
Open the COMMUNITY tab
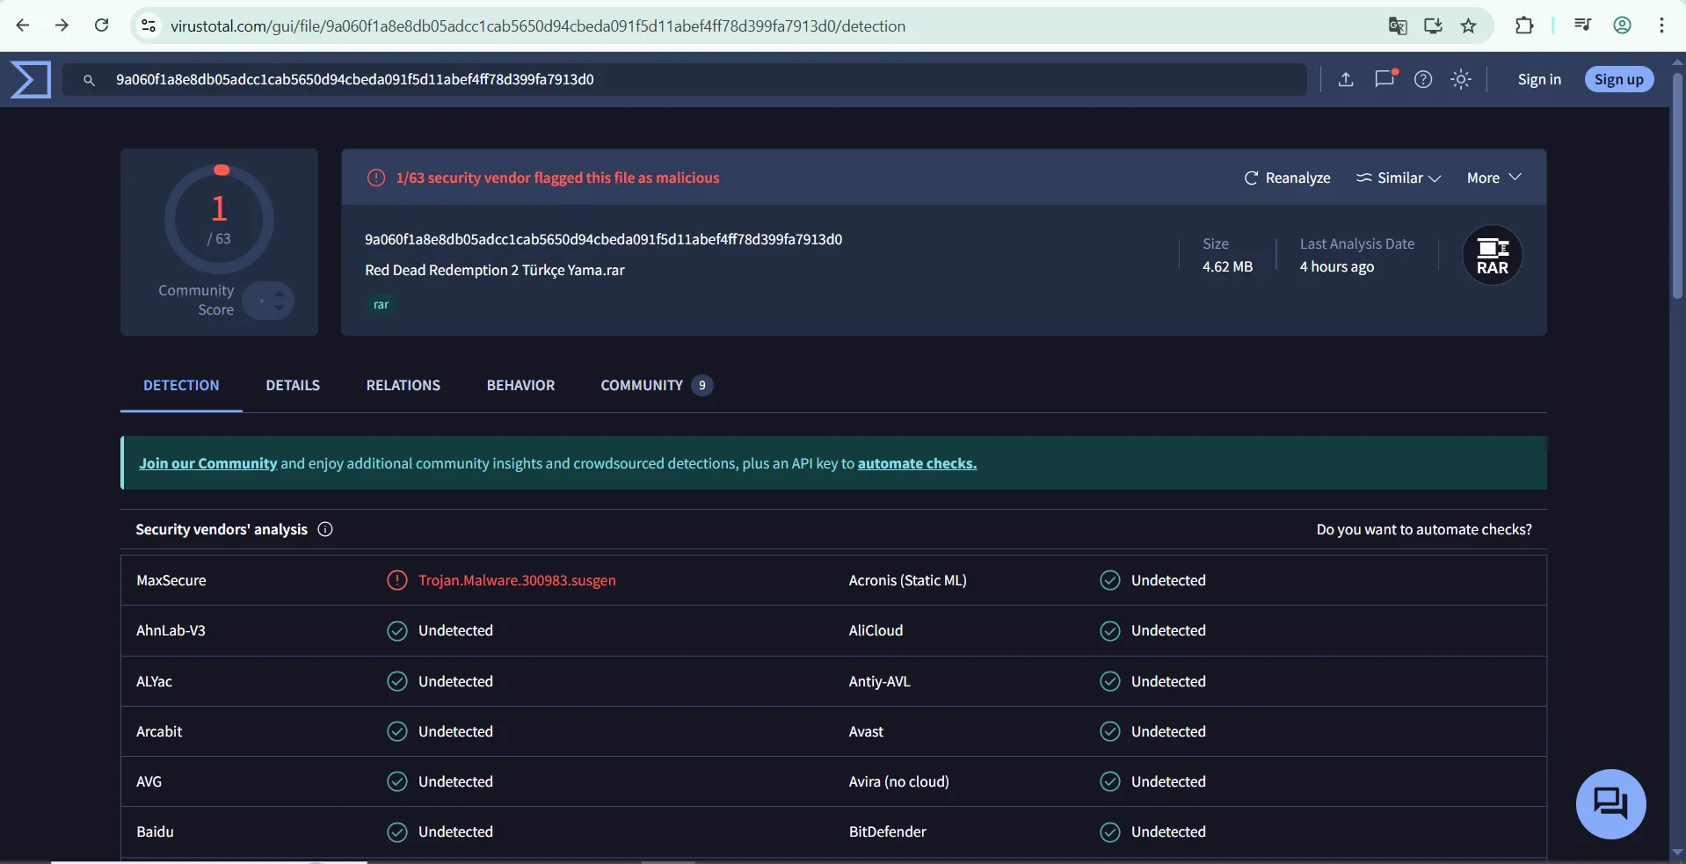tap(656, 385)
